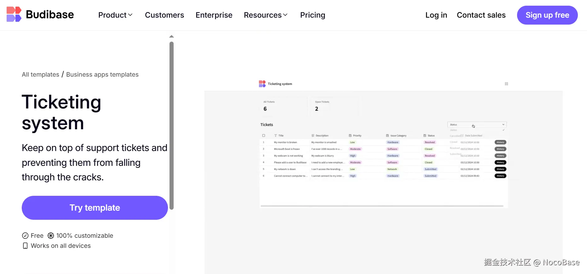Click the vertical scrollbar thumb beside description
The height and width of the screenshot is (274, 587).
(x=171, y=125)
